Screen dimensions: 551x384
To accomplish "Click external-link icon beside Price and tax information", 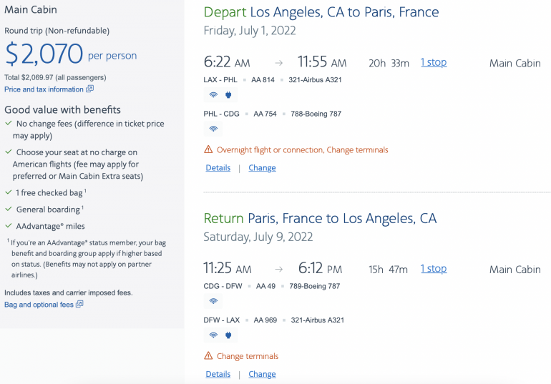I will (x=89, y=89).
